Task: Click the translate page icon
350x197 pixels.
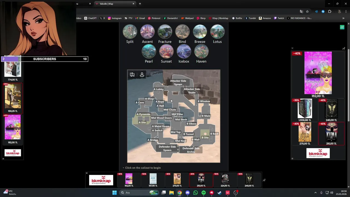Action: [301, 11]
